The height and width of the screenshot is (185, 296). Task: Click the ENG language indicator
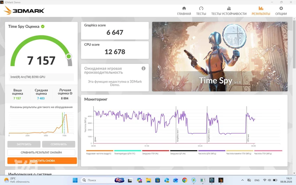tap(257, 180)
